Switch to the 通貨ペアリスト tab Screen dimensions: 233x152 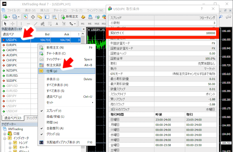coord(13,118)
